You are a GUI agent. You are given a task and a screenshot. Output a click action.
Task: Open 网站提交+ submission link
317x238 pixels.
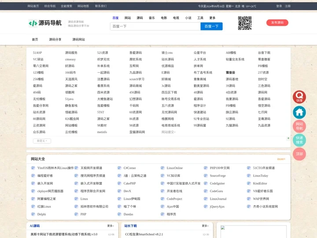point(168,132)
